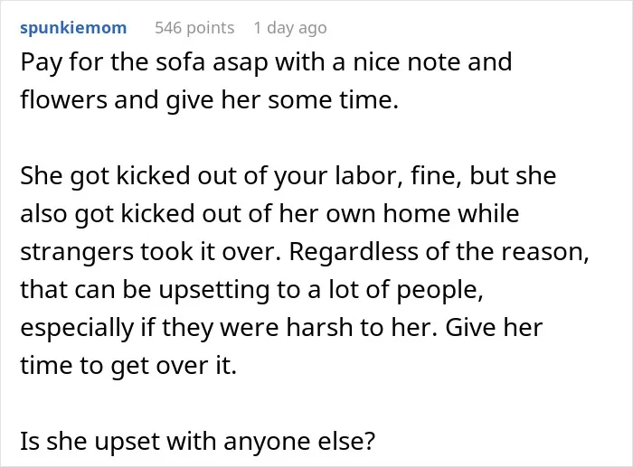The width and height of the screenshot is (633, 467).
Task: Click the '1 day ago' timestamp
Action: [x=290, y=28]
